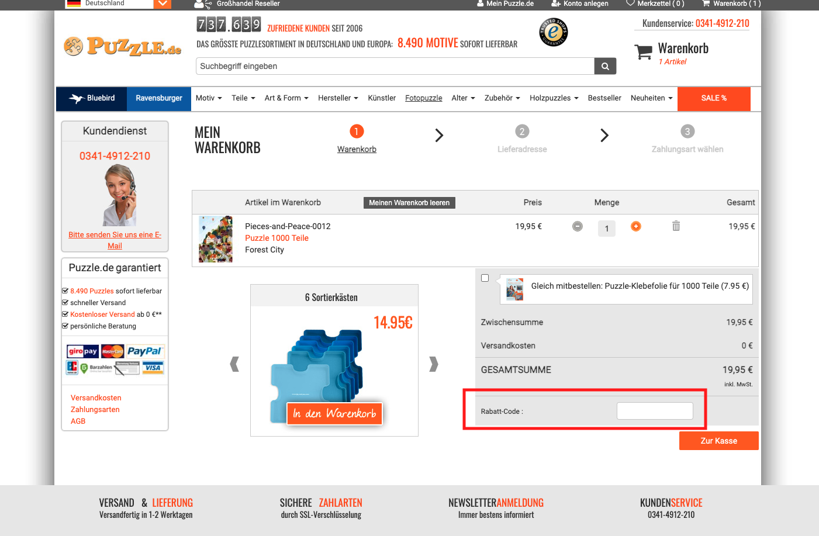Screen dimensions: 819x536
Task: Show next product with right carousel arrow
Action: (x=433, y=364)
